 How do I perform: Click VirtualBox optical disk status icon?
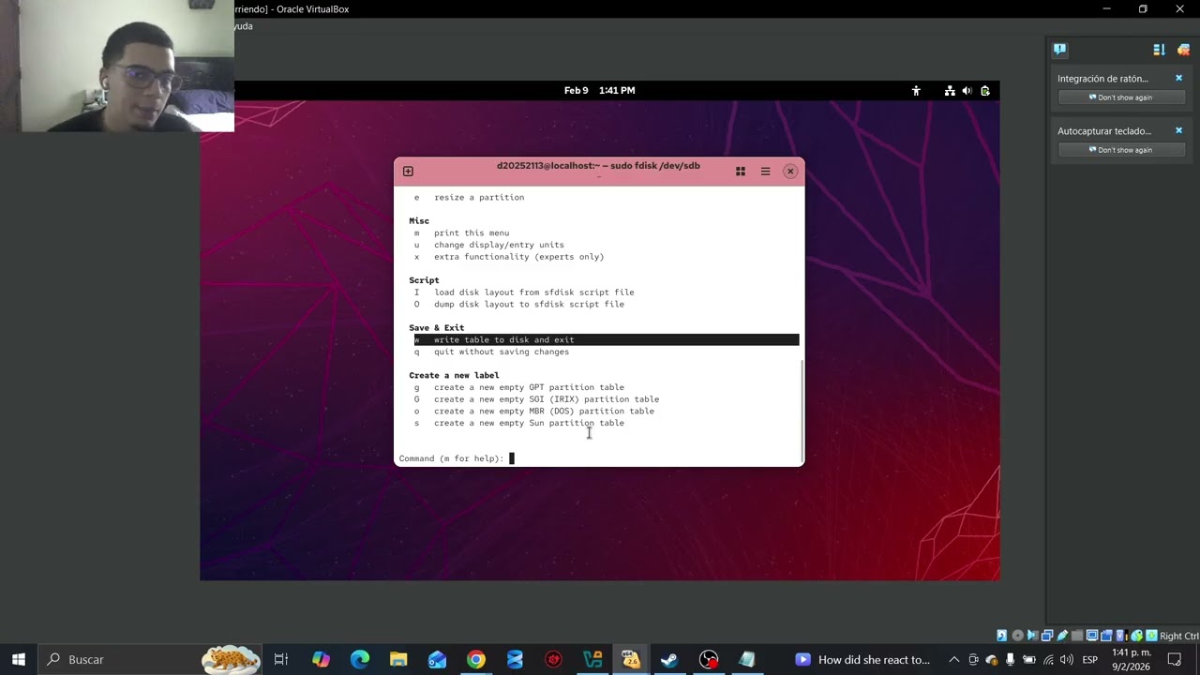click(1017, 636)
